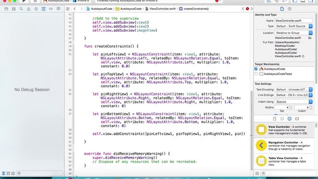The width and height of the screenshot is (318, 179).
Task: Open createConstraints() method breadcrumb
Action: tap(194, 9)
